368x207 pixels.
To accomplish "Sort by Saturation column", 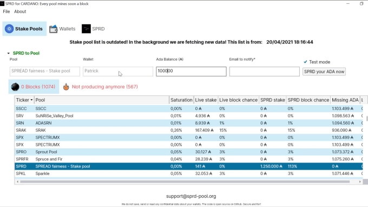I will pos(181,100).
